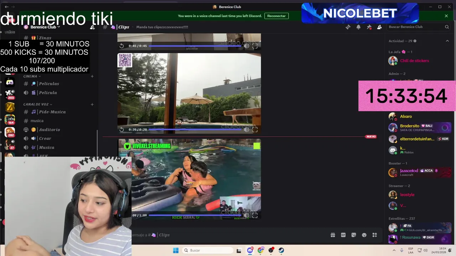
Task: Show pinned messages pin icon
Action: tap(369, 27)
